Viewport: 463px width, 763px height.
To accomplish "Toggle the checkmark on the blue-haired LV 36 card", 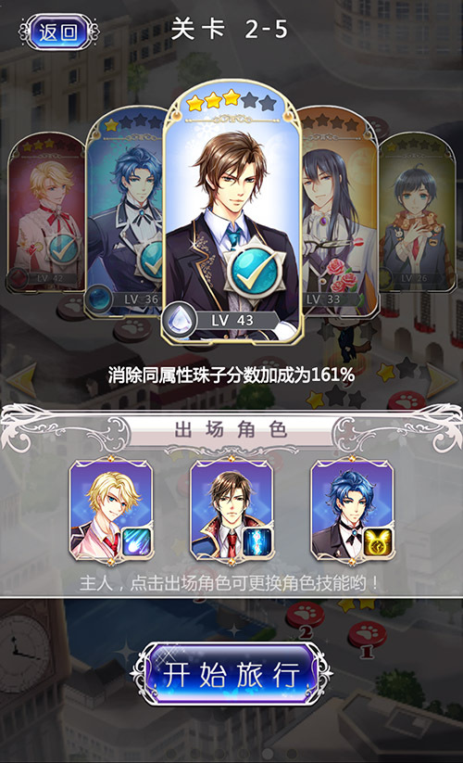I will click(x=152, y=261).
